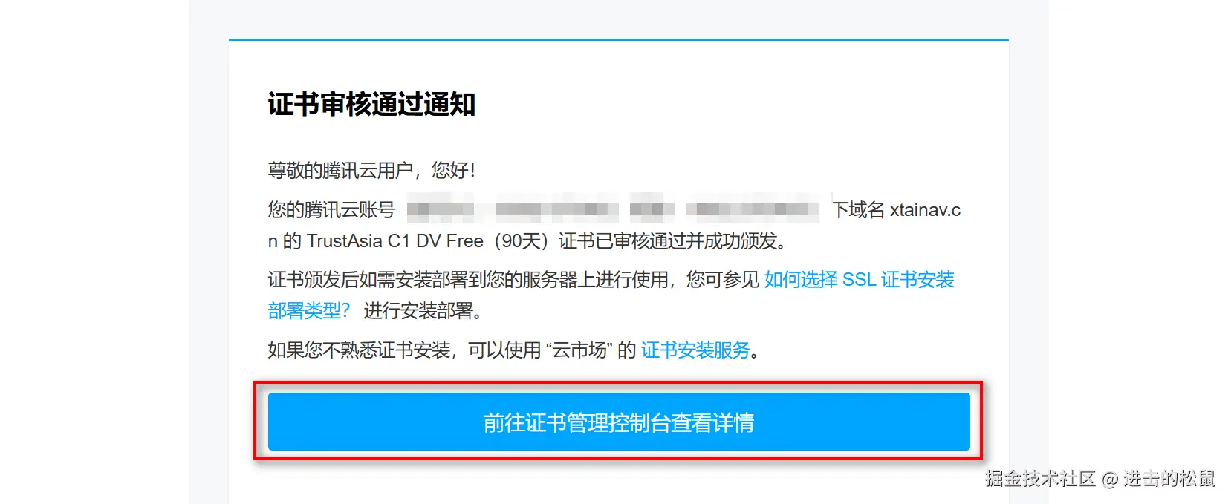
Task: Click the domain text xtainav.c
Action: point(925,210)
